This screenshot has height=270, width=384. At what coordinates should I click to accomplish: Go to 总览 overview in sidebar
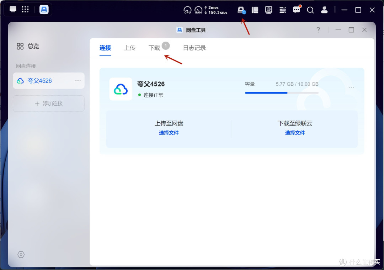pyautogui.click(x=28, y=46)
